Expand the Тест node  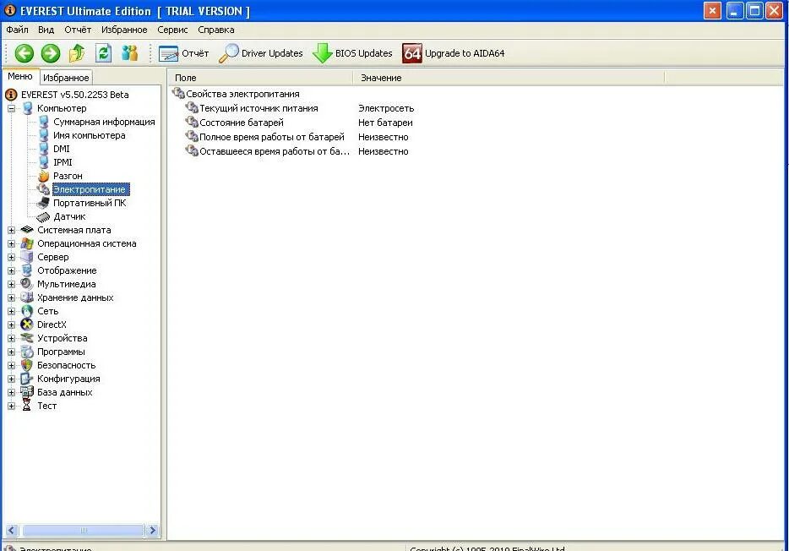[x=11, y=406]
